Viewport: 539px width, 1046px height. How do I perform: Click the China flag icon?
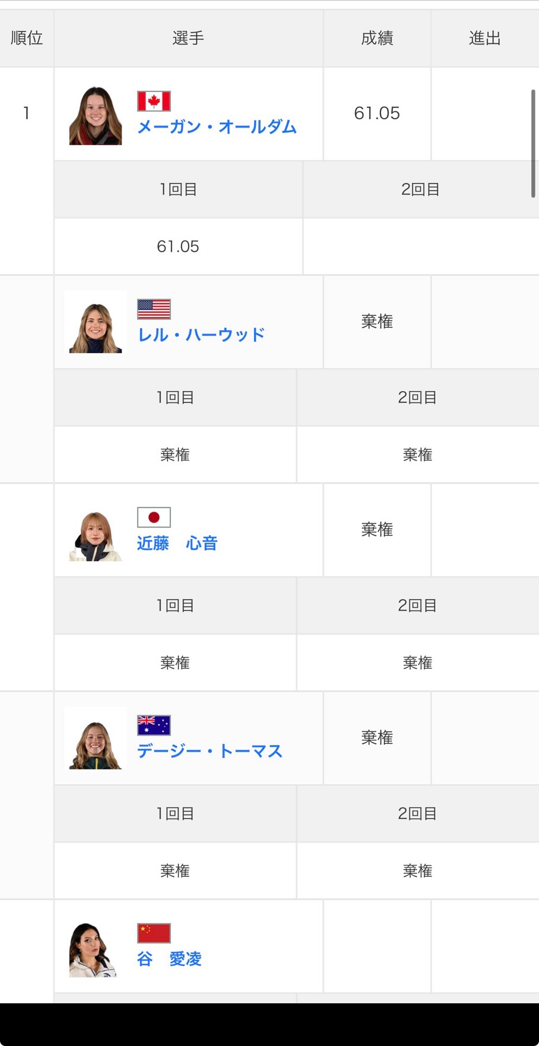pos(154,933)
